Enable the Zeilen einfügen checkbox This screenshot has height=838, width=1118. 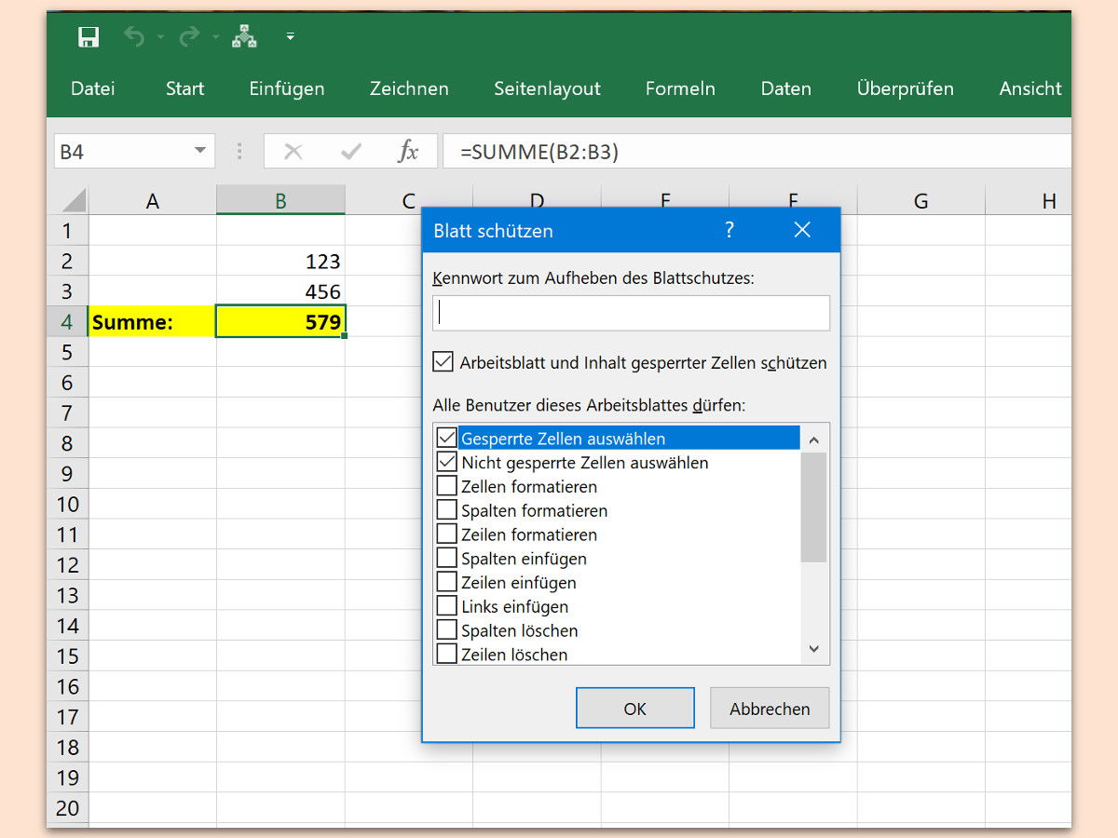click(x=446, y=583)
